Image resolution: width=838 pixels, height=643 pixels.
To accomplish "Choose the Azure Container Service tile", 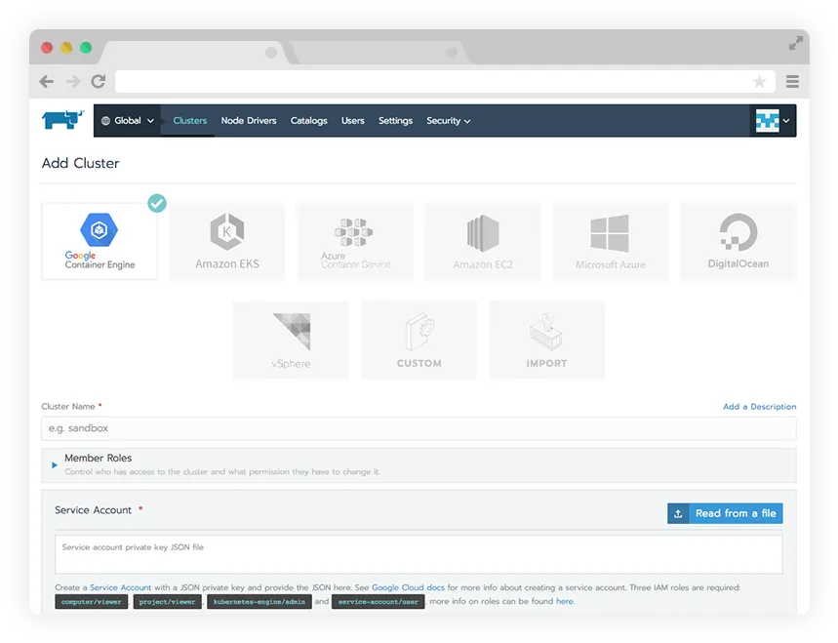I will pyautogui.click(x=355, y=241).
